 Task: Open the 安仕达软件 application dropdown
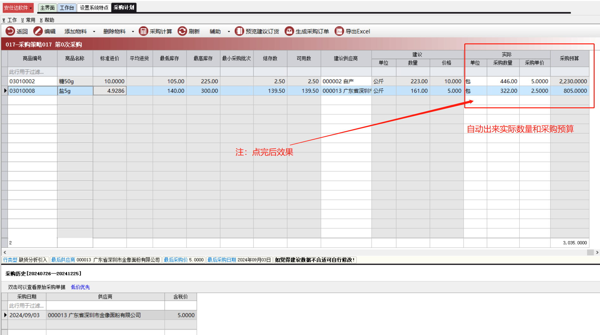click(x=18, y=8)
